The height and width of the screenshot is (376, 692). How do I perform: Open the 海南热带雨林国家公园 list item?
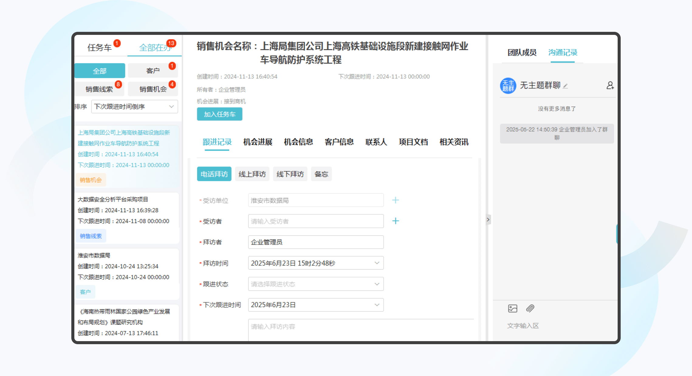point(127,322)
